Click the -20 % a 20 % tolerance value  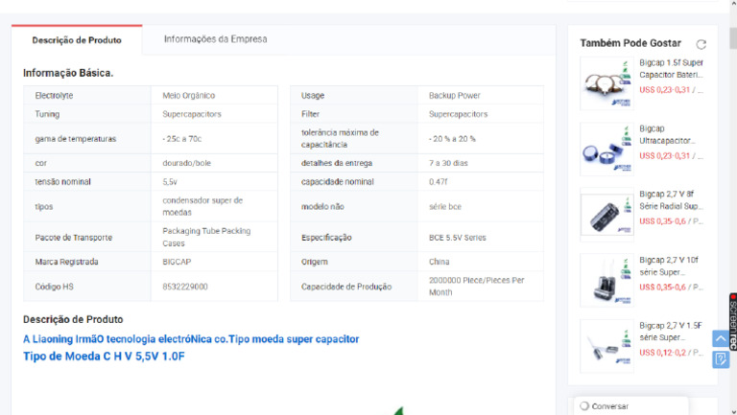tap(452, 139)
